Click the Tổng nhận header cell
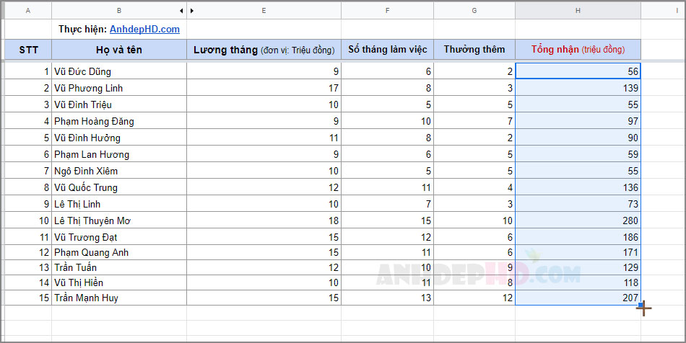686x343 pixels. click(578, 49)
